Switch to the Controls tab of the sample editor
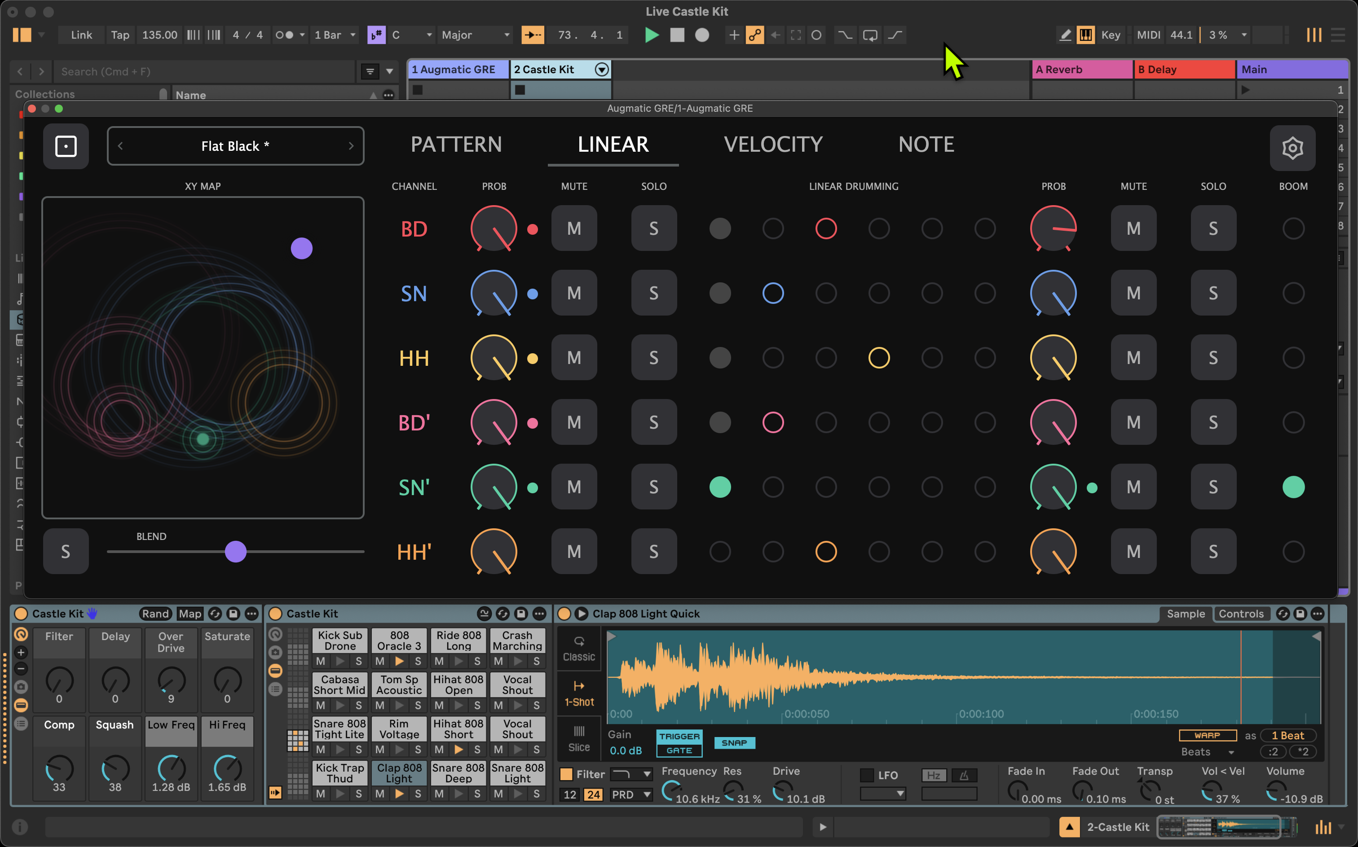This screenshot has width=1358, height=847. click(1242, 614)
